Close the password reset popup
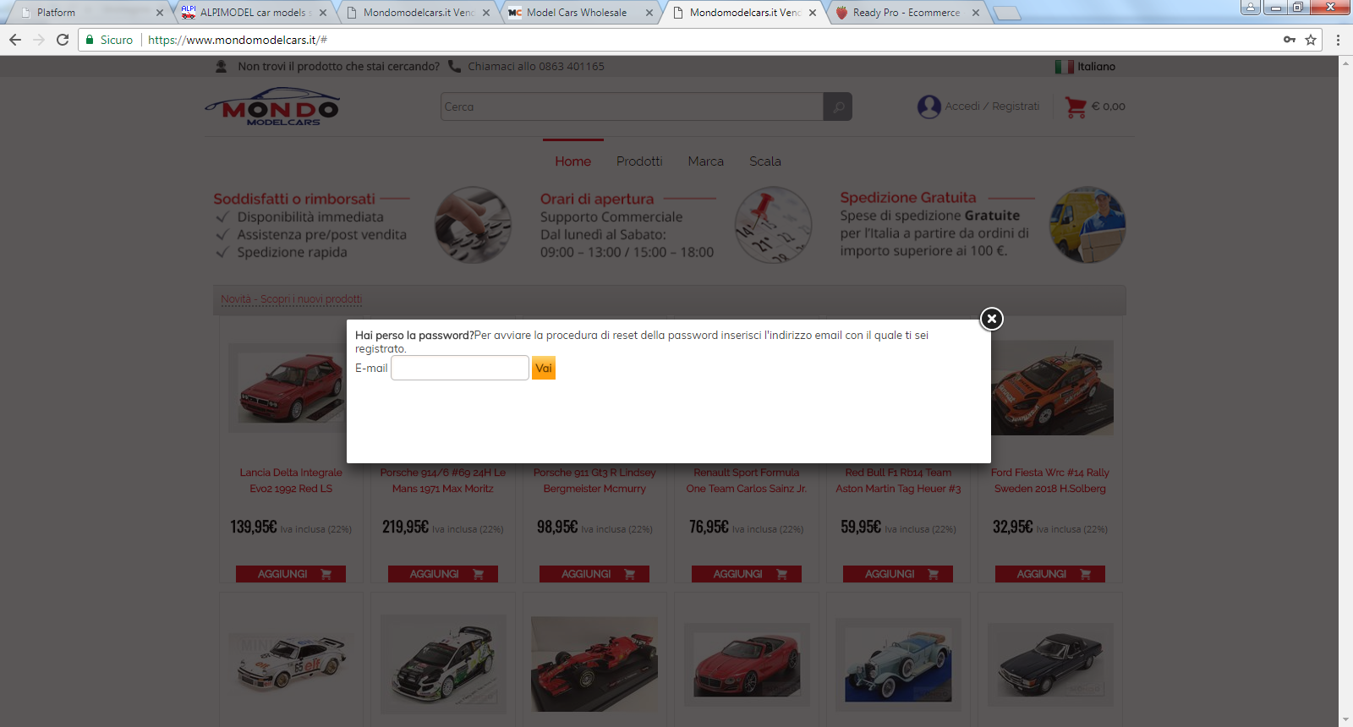This screenshot has height=727, width=1353. point(991,319)
